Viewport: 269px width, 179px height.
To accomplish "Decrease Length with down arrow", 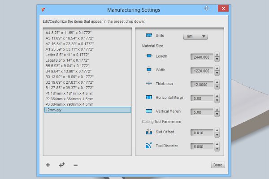I will pyautogui.click(x=217, y=59).
